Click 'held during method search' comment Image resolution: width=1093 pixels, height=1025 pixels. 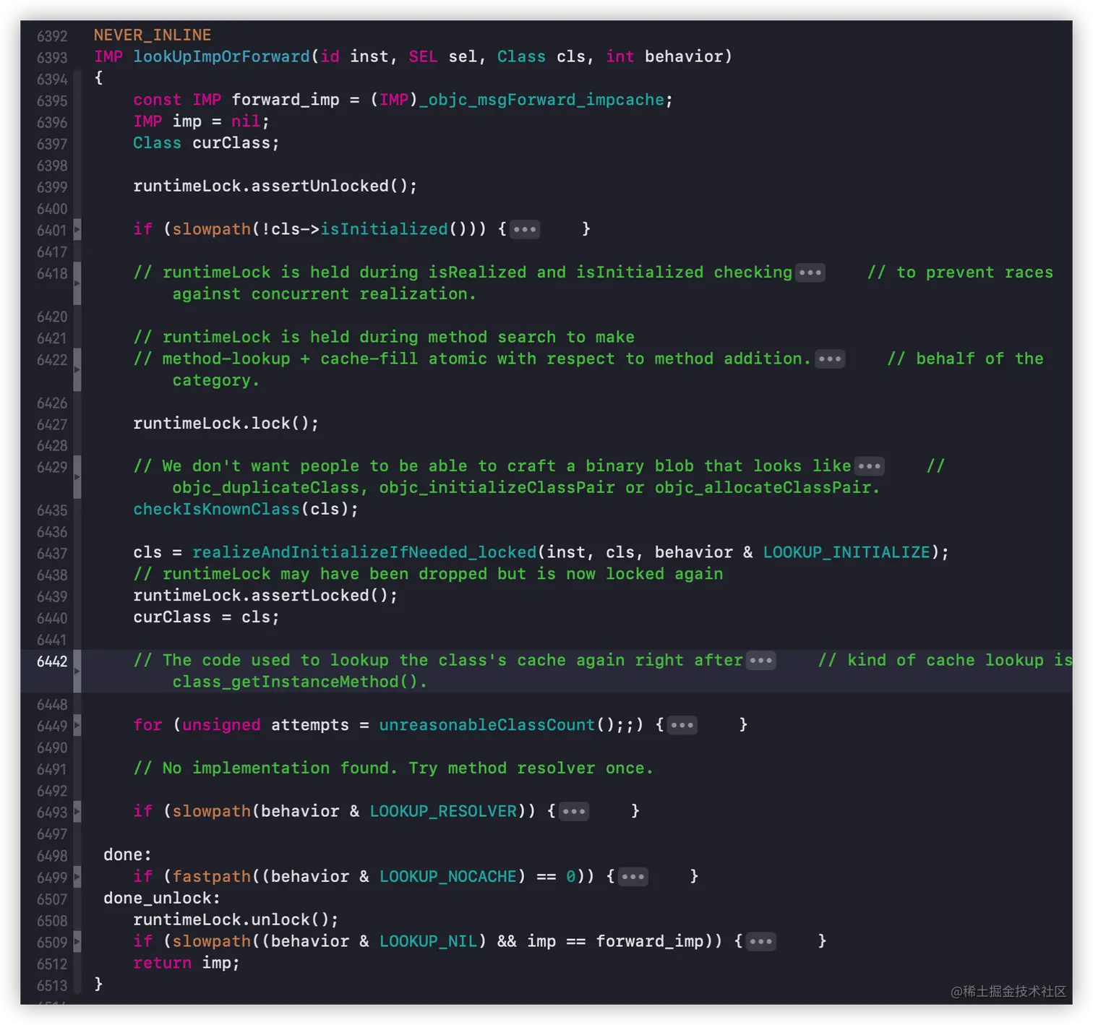click(384, 338)
